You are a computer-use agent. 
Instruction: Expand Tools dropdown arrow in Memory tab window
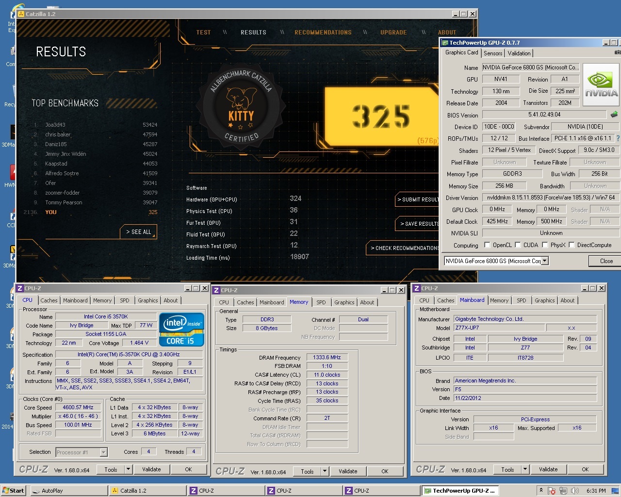[325, 471]
